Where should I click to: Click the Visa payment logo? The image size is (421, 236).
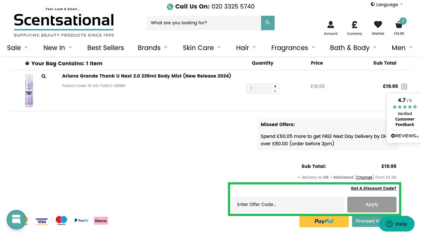click(41, 221)
